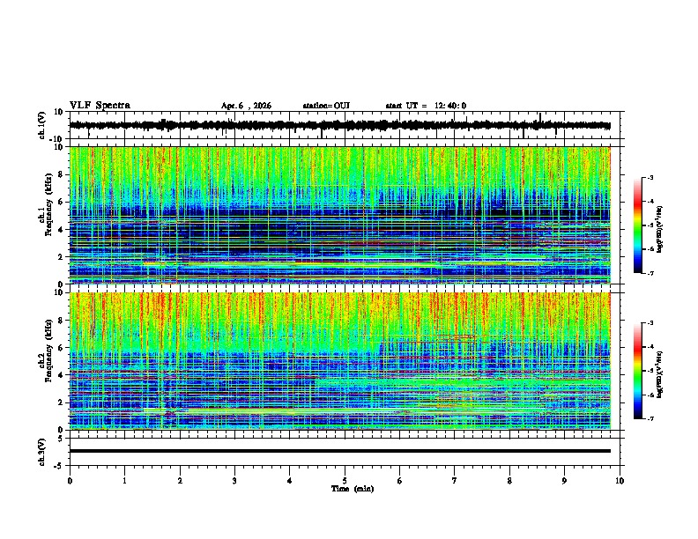The image size is (698, 539).
Task: Click the "-3" tick on lower colorbar
Action: point(650,323)
